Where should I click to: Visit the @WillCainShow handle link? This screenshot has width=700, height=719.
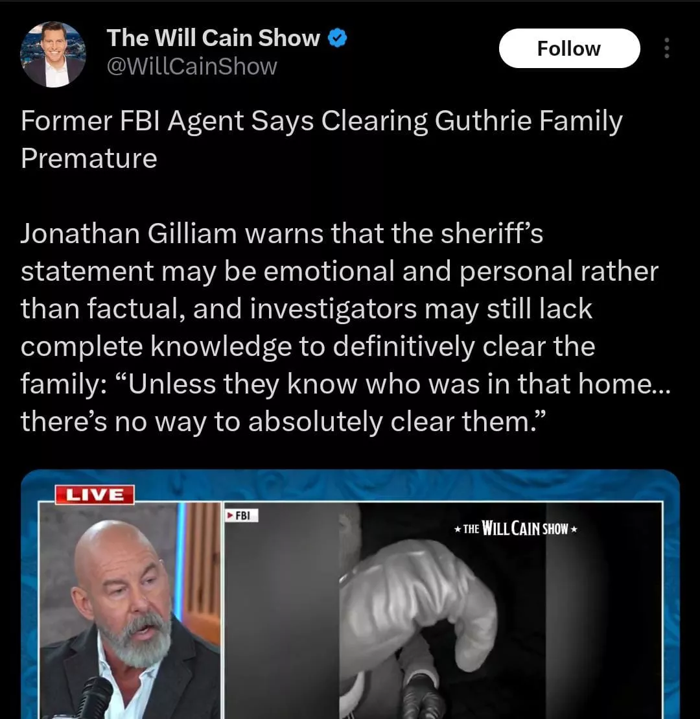tap(192, 67)
